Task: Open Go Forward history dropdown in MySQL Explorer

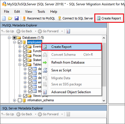Action: pos(62,31)
